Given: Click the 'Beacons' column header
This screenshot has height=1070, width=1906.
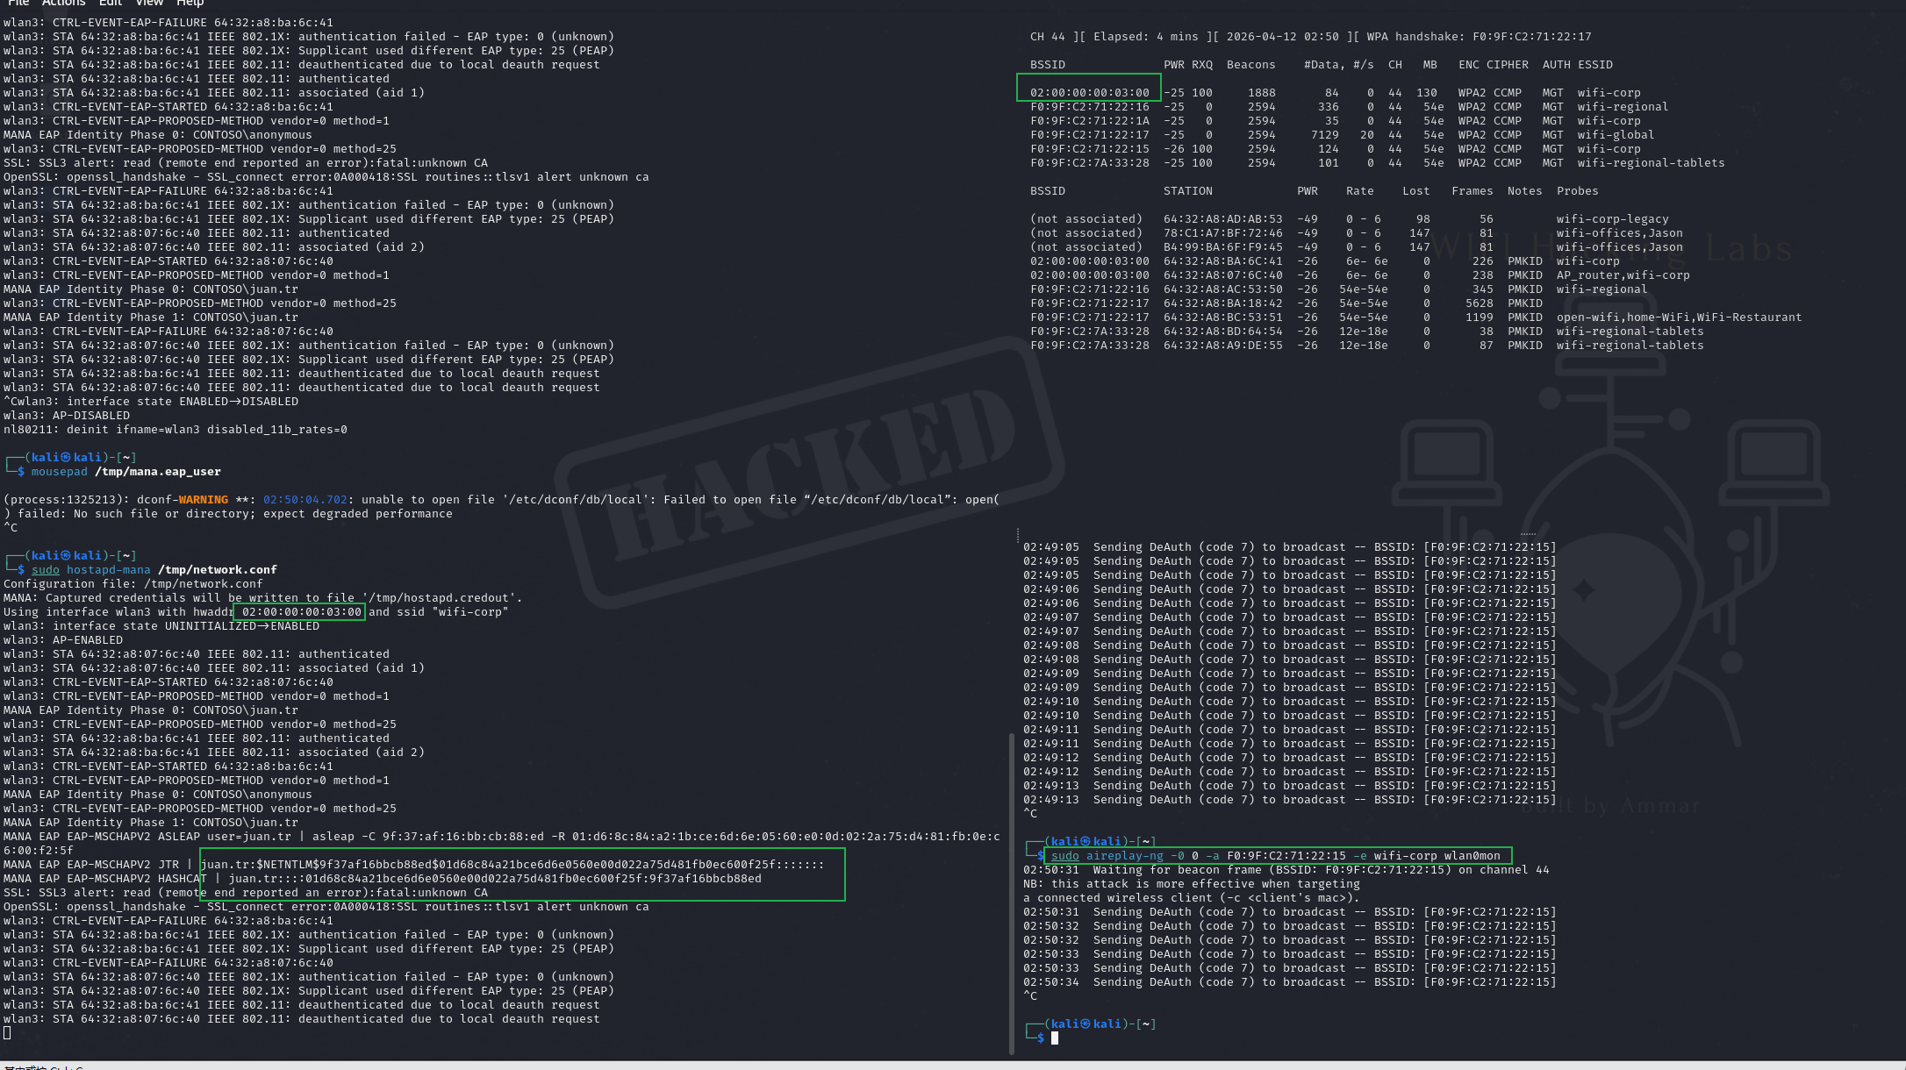Looking at the screenshot, I should (x=1250, y=65).
